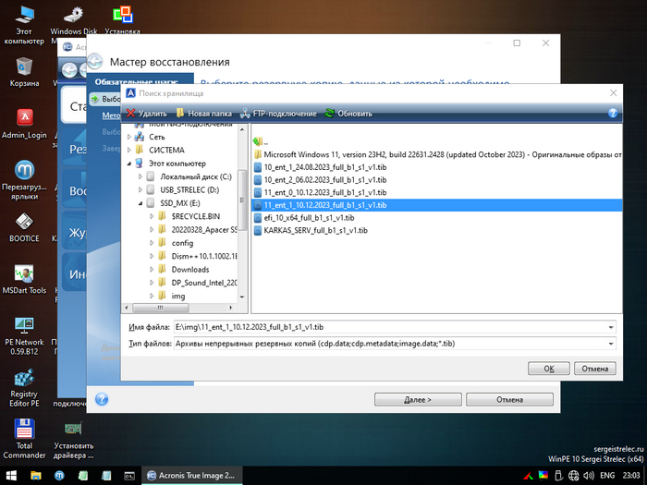Click Отмена in Мастер восстановления window

[x=509, y=400]
